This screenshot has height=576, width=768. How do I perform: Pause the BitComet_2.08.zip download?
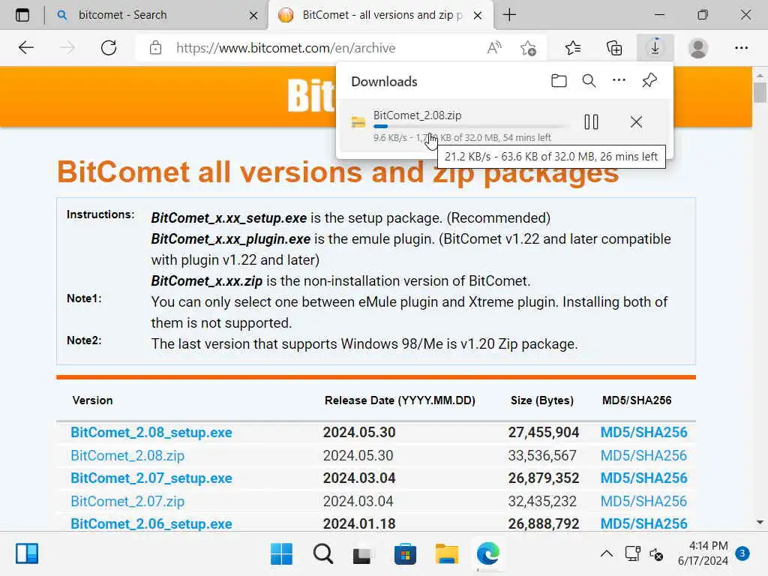pyautogui.click(x=591, y=122)
